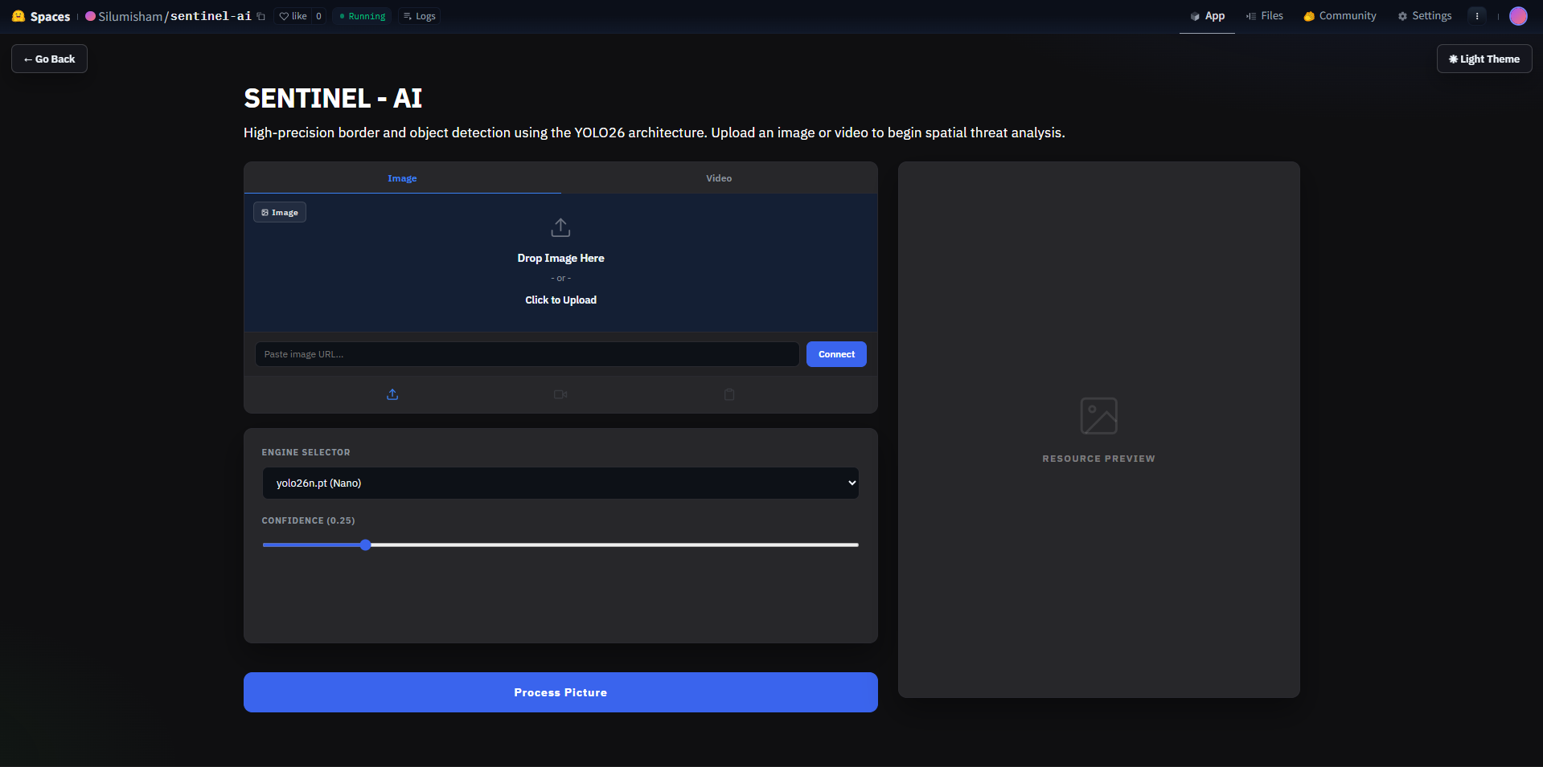Click the Go Back button
Viewport: 1543px width, 767px height.
tap(49, 59)
